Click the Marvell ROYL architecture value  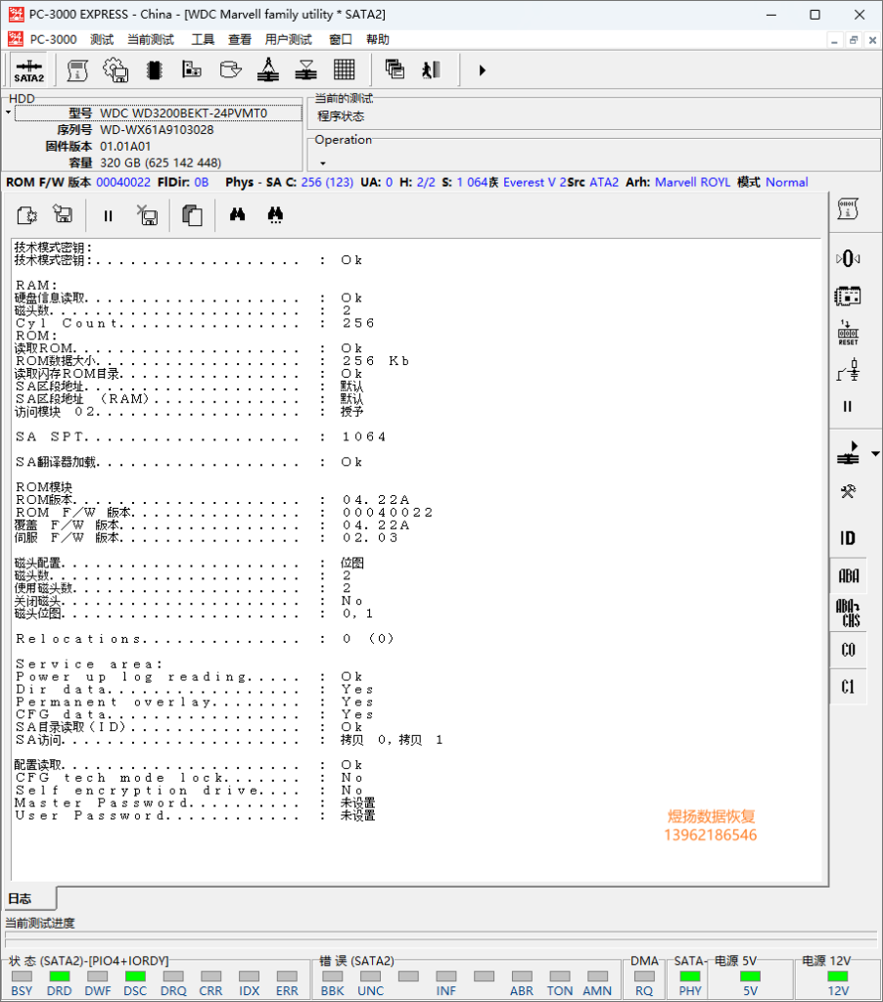coord(692,182)
